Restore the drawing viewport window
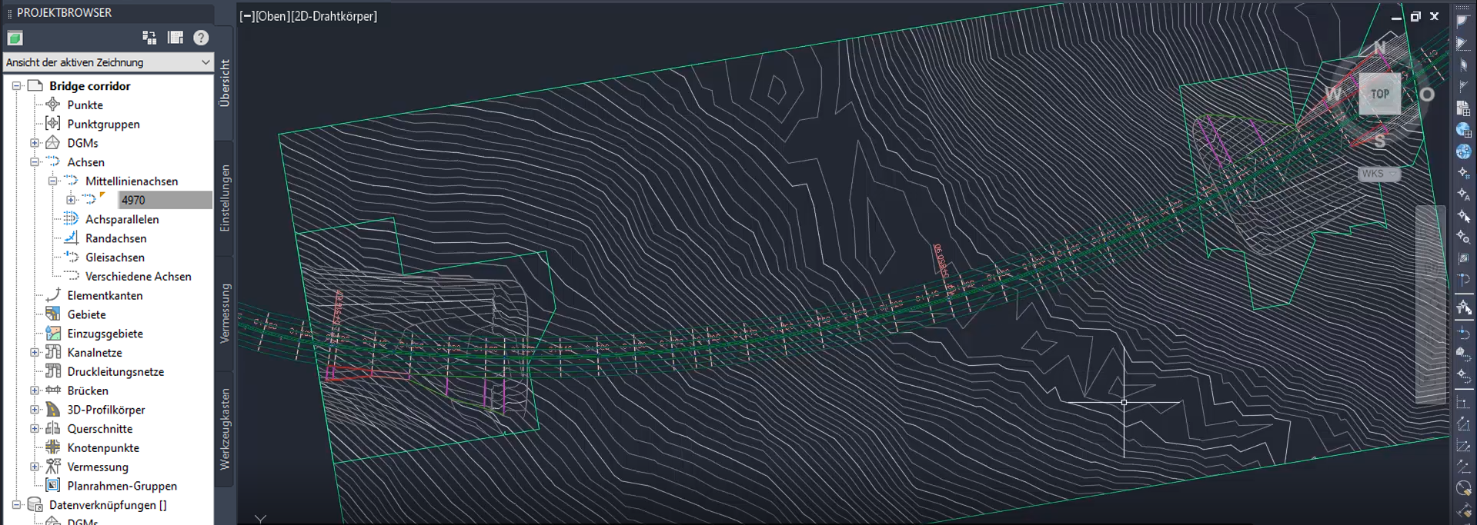The height and width of the screenshot is (525, 1477). [x=1415, y=16]
